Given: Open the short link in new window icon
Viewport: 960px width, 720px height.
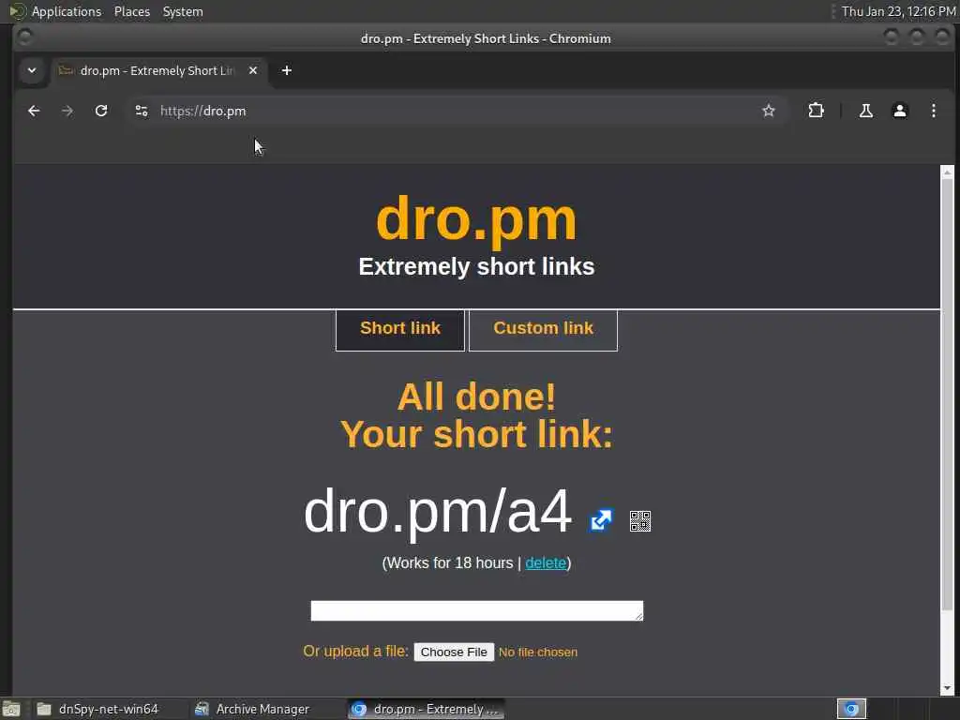Looking at the screenshot, I should (x=601, y=520).
